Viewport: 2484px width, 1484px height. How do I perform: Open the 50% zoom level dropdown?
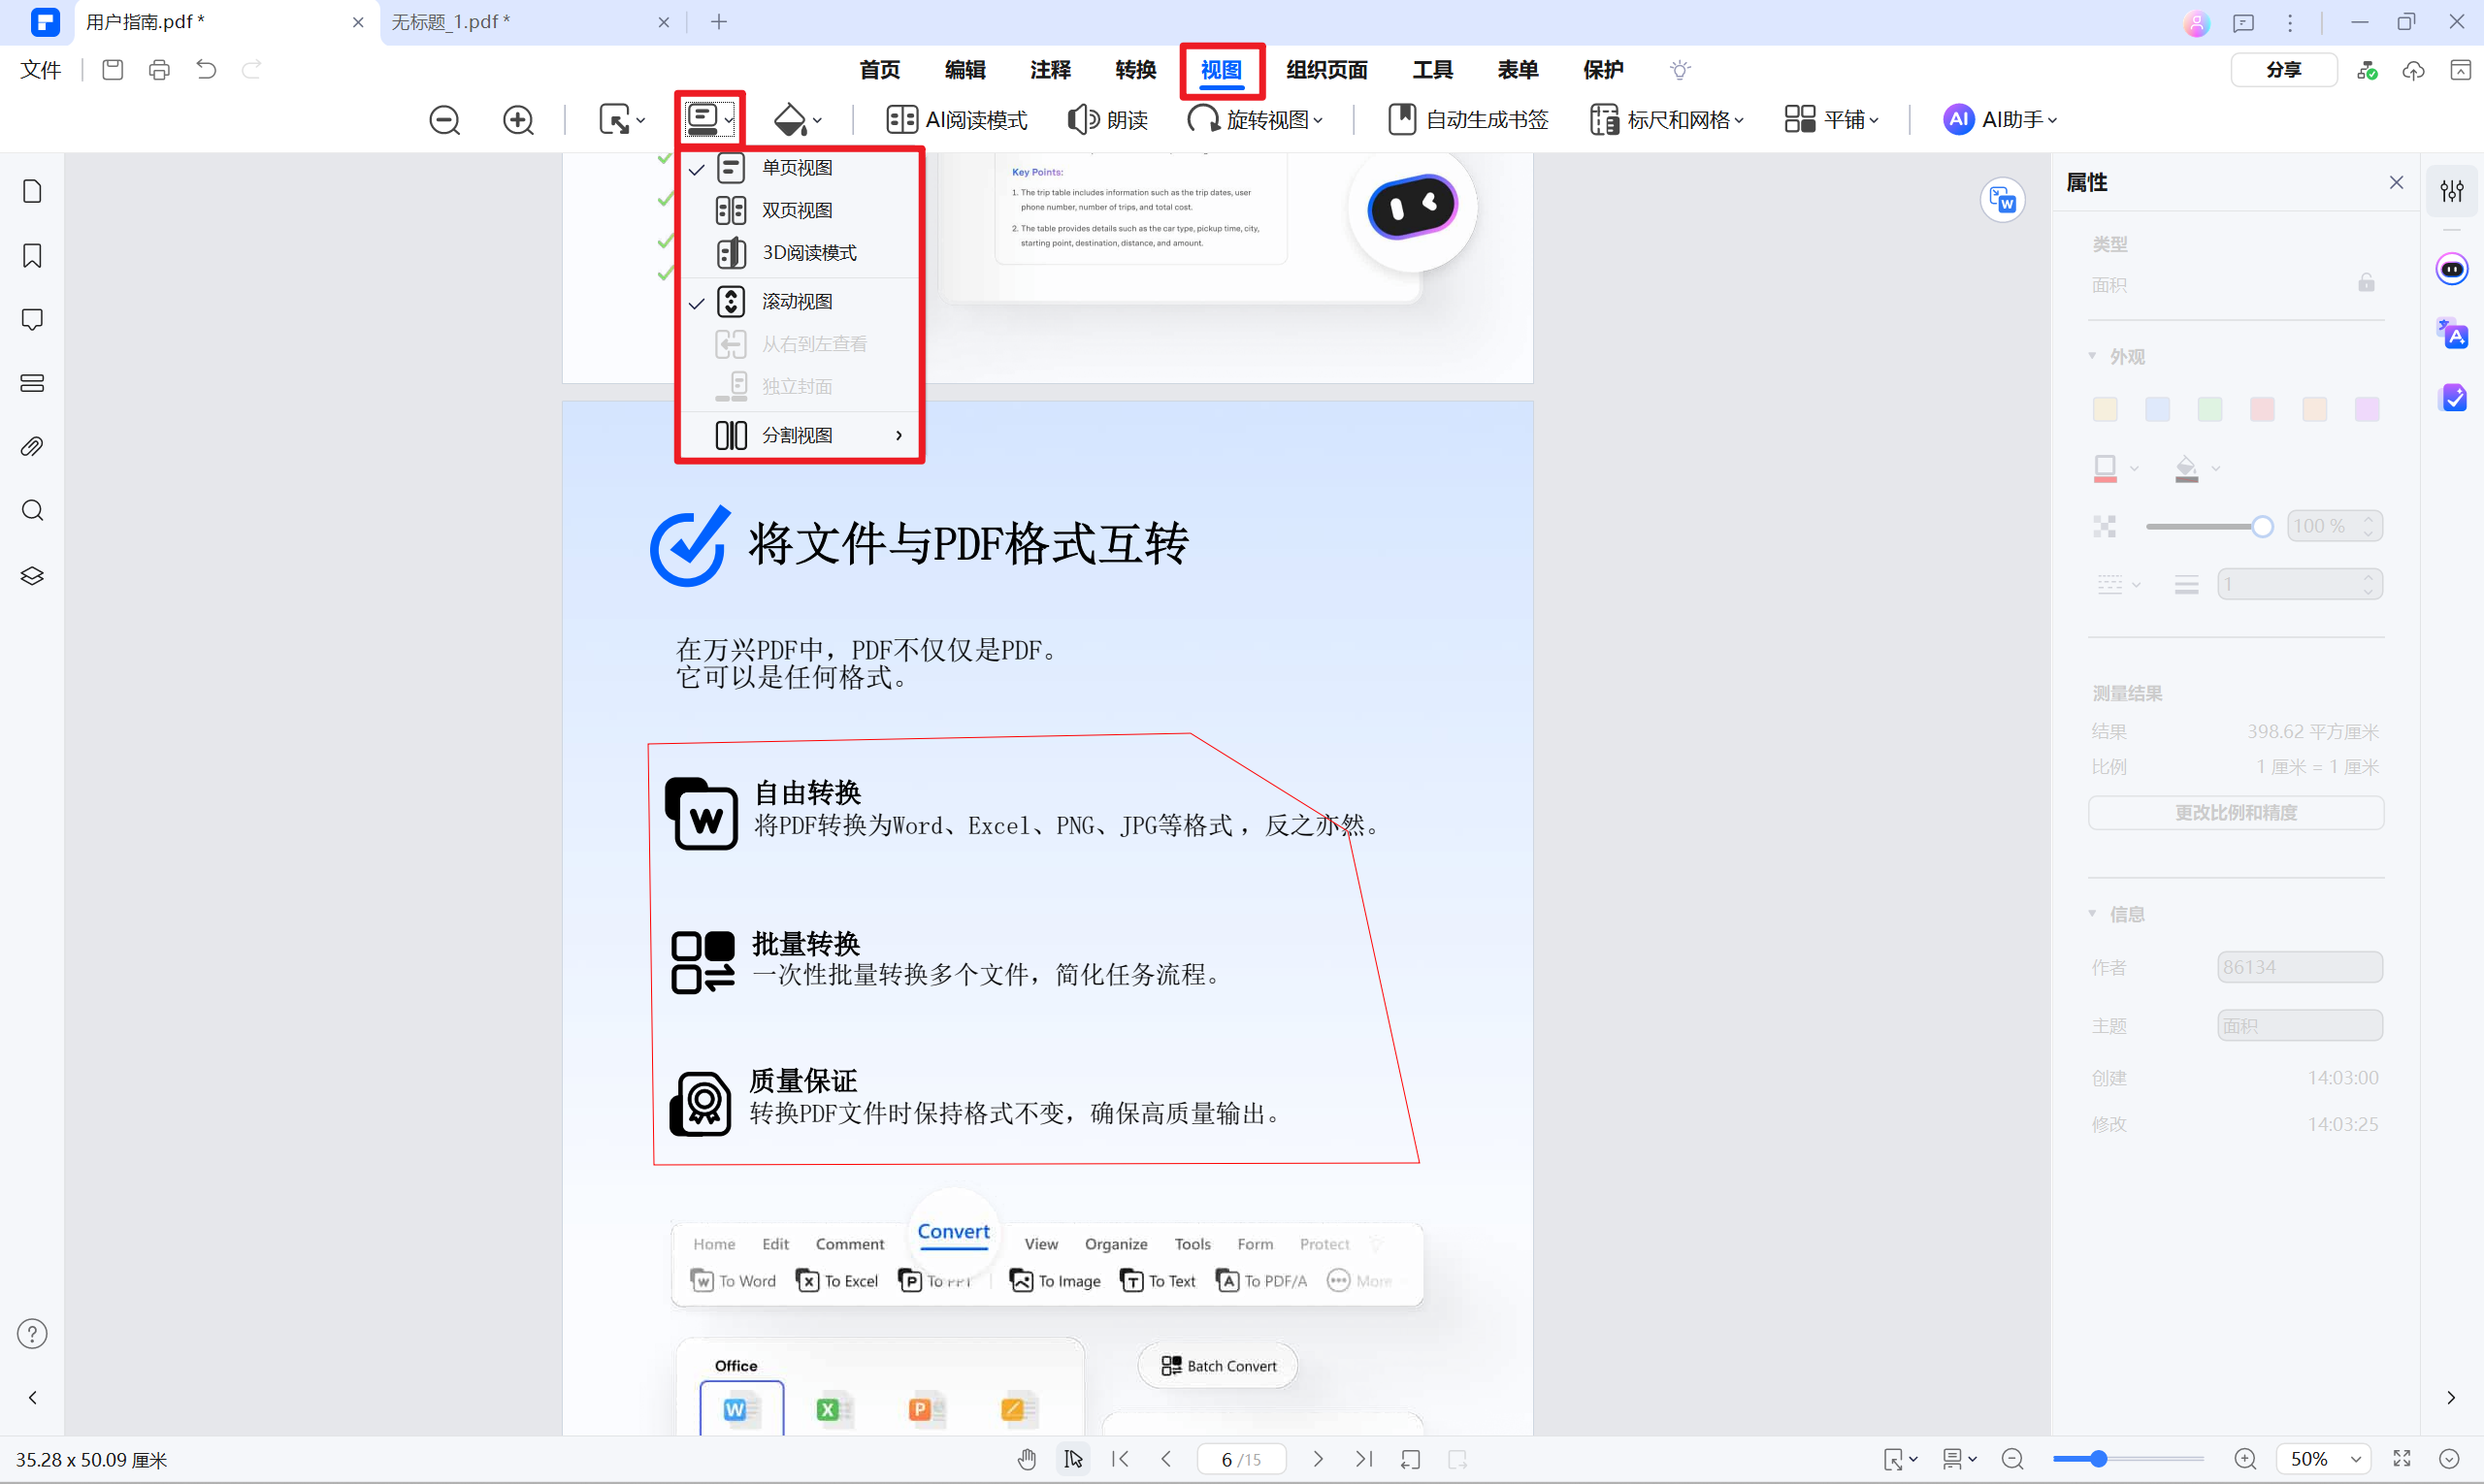coord(2323,1458)
